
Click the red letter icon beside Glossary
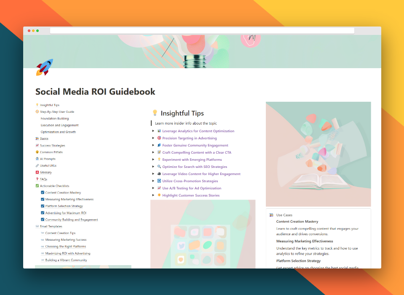37,172
